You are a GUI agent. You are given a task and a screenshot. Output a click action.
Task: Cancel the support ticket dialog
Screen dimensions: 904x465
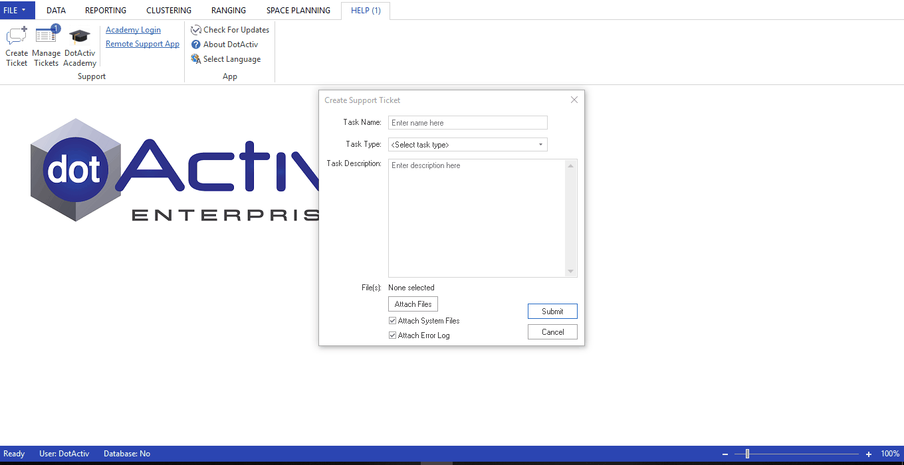pos(552,332)
